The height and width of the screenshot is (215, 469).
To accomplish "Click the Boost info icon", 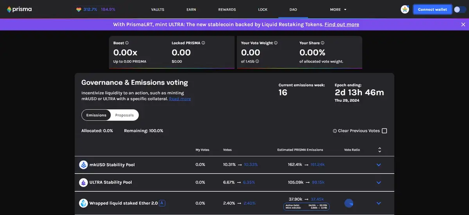I will pos(127,43).
